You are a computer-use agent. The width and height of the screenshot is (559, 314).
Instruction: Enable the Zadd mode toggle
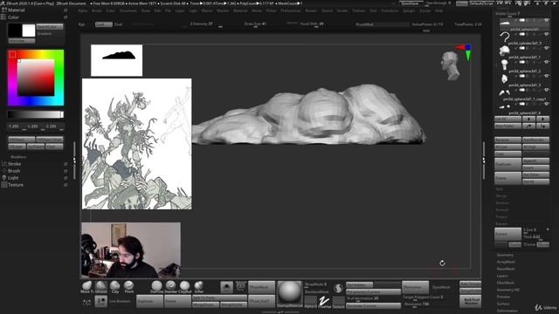[103, 24]
